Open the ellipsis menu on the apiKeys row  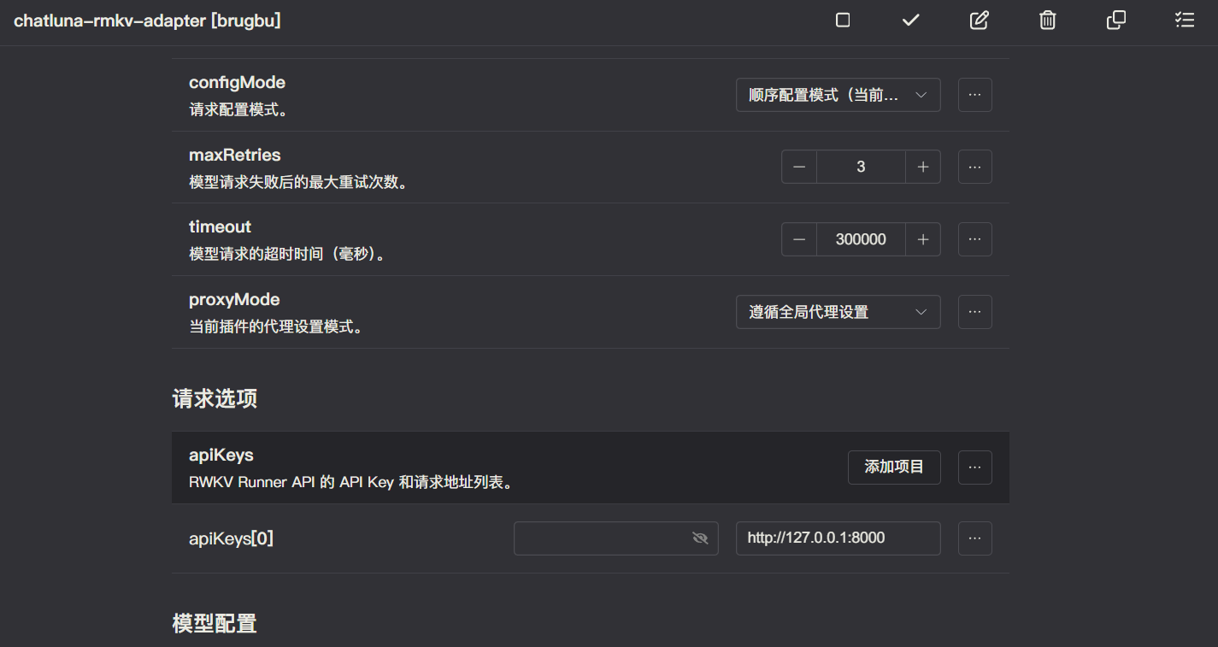[x=974, y=468]
